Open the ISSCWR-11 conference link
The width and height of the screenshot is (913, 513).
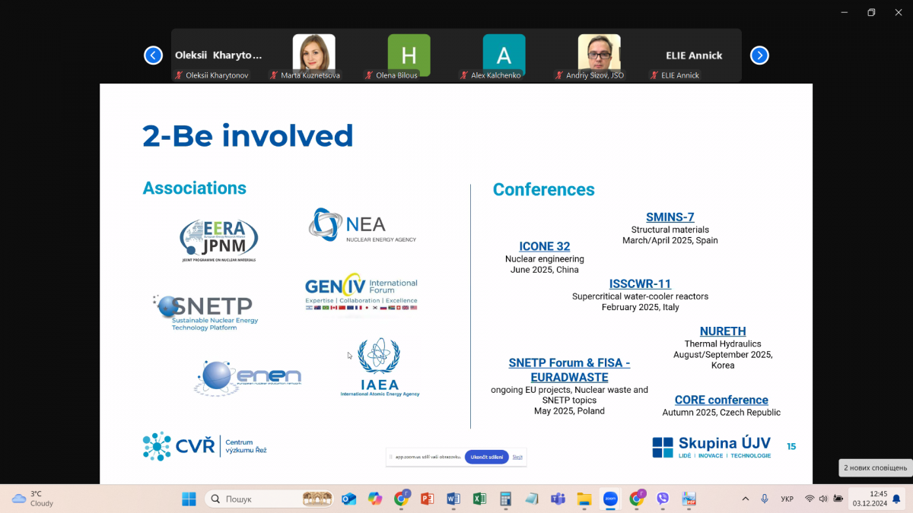point(640,284)
